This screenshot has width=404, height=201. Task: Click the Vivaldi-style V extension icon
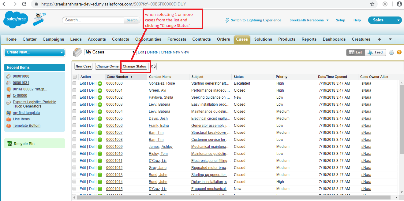tap(386, 4)
